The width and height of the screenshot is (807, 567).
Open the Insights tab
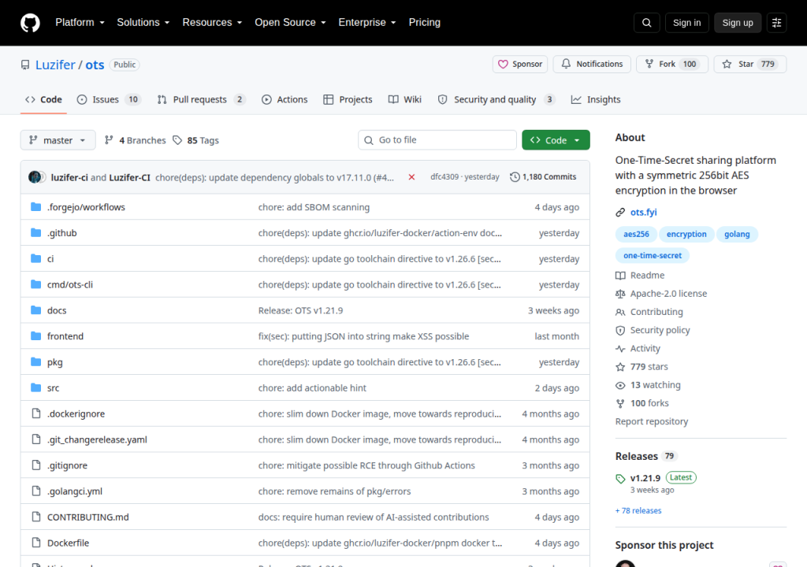pyautogui.click(x=596, y=100)
